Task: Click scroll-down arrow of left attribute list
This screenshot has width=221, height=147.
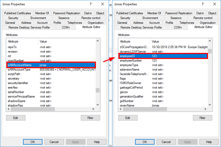Action: click(x=98, y=105)
